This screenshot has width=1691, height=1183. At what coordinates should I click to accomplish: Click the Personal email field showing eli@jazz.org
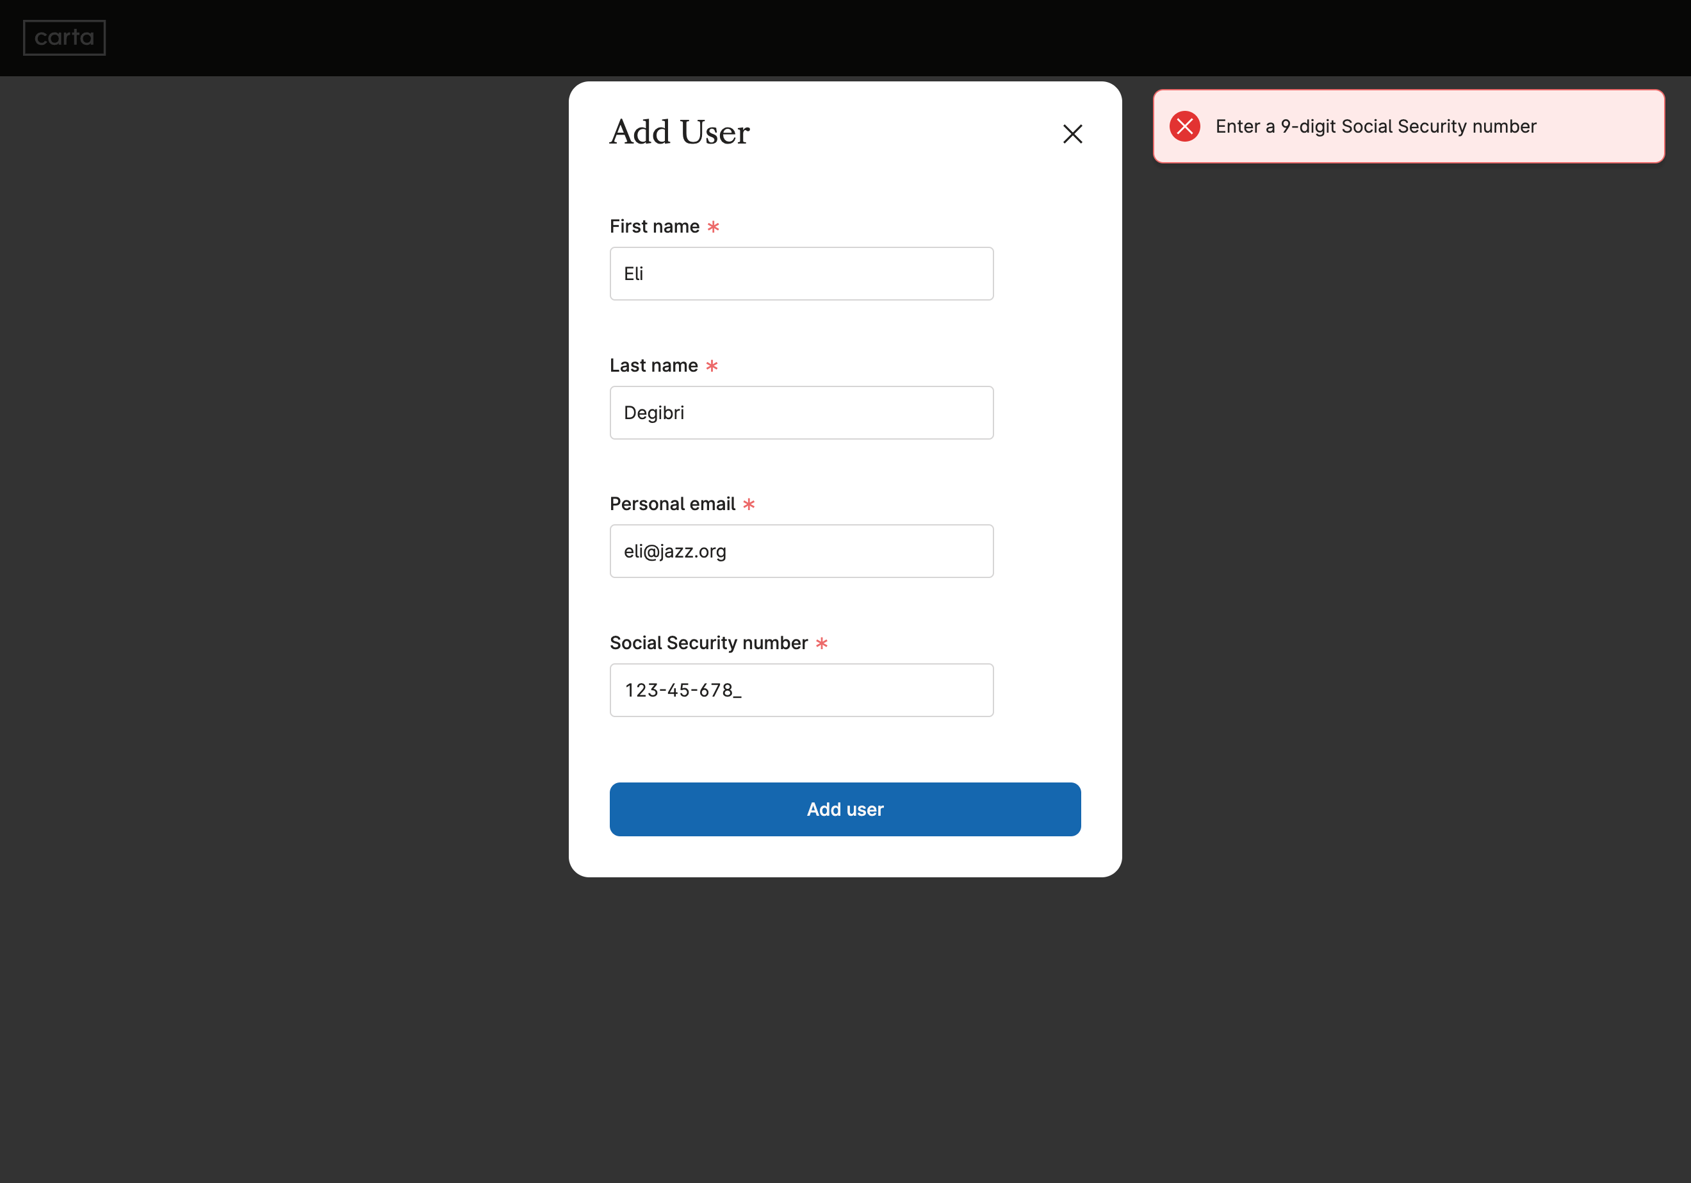point(801,550)
